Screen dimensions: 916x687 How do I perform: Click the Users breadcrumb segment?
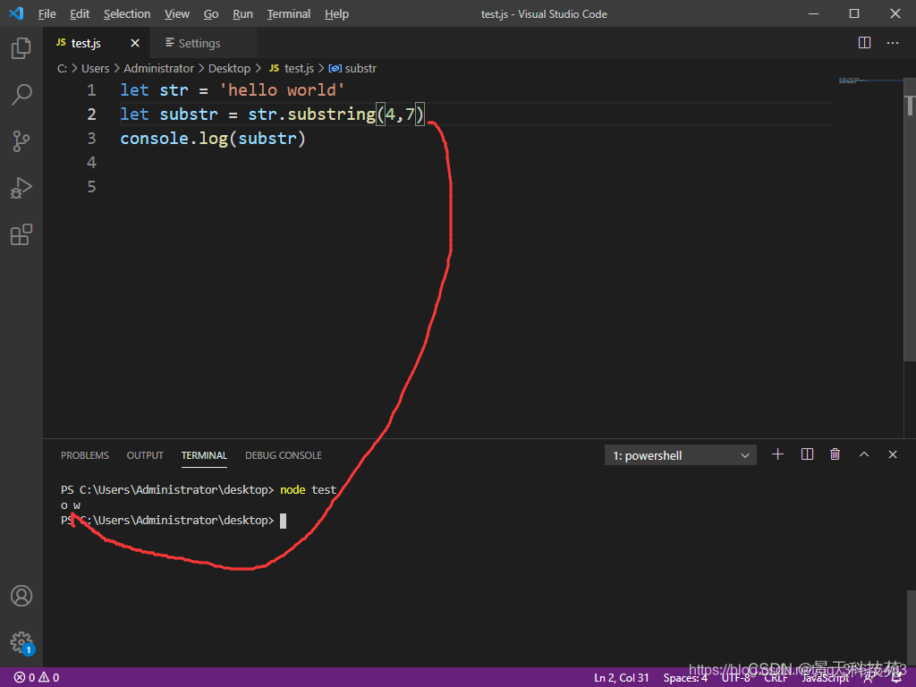click(x=95, y=68)
